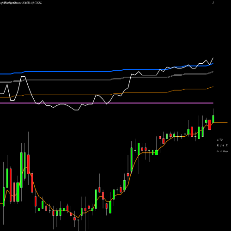Click the horizontal magenta indicator line
231x231 pixels.
pos(107,103)
